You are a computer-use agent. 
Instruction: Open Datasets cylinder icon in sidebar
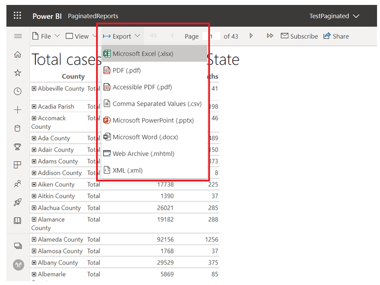[17, 128]
